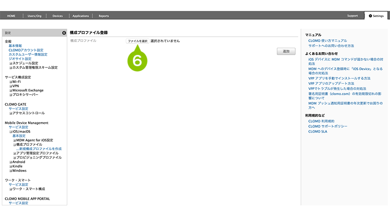Expand カスタム管理権限スキーム設定 node
Screen dimensions: 390x219
point(11,67)
